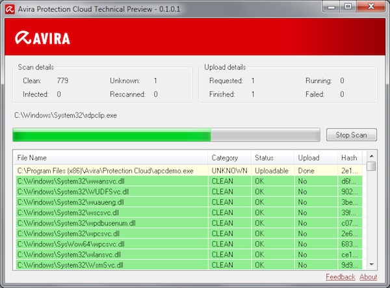This screenshot has height=288, width=390.
Task: Select the WUDFSvc.dll row
Action: [x=188, y=192]
